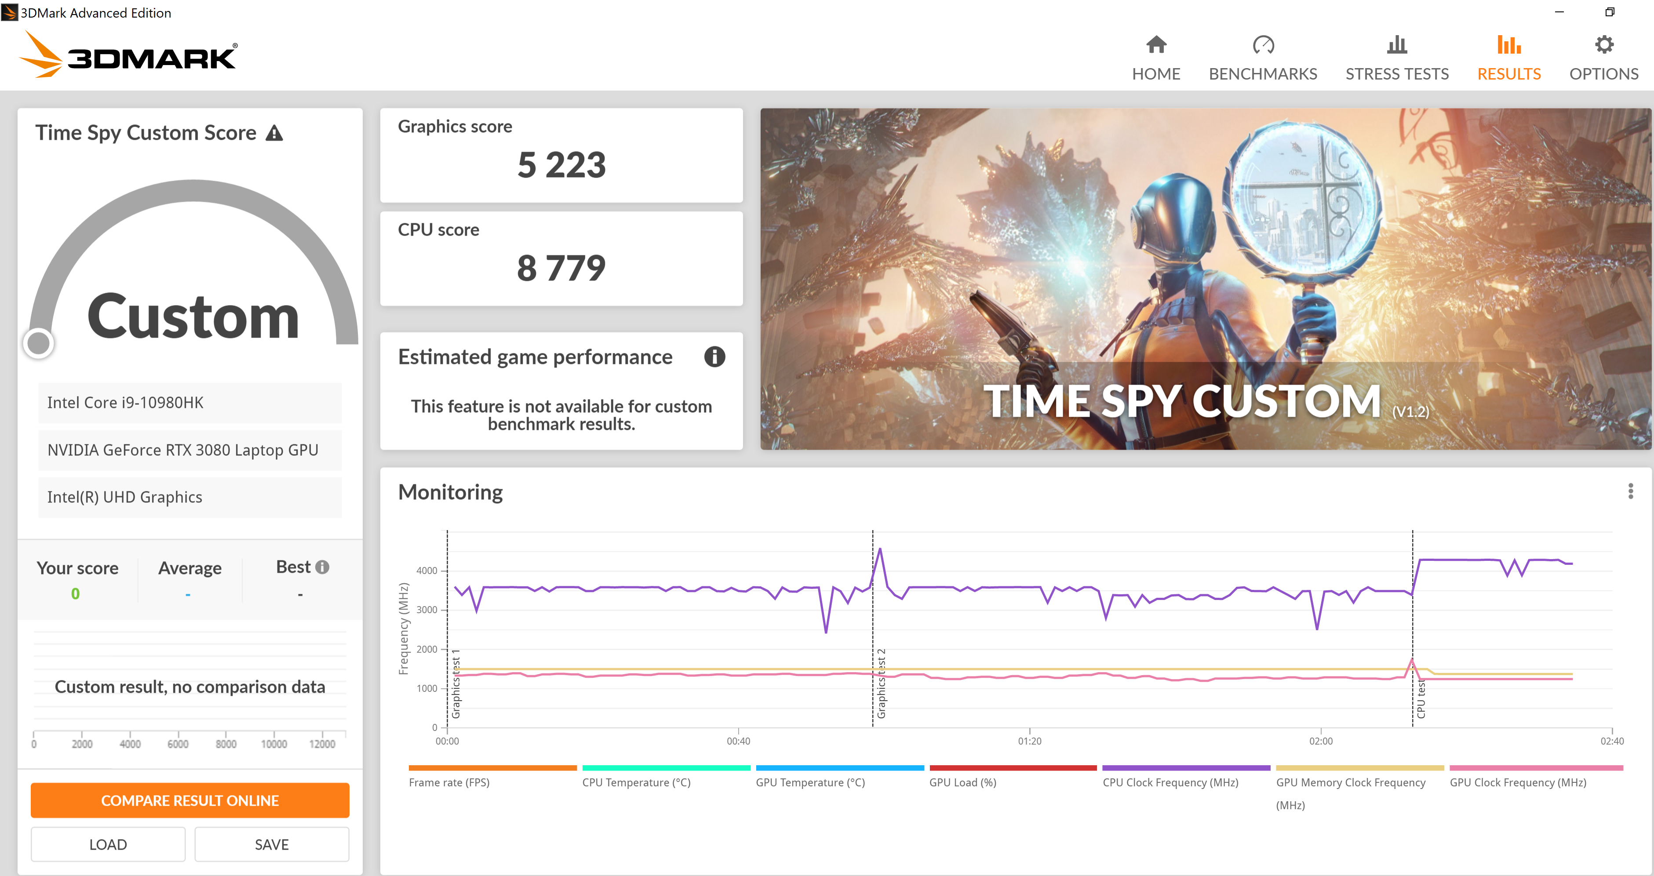
Task: Click the SAVE button
Action: tap(272, 844)
